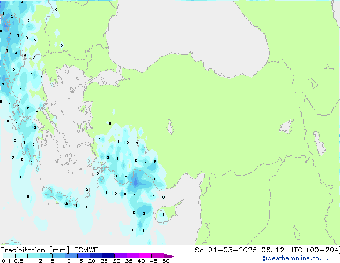Click the 15–20 mm legend swatch
340x263 pixels.
click(x=83, y=256)
